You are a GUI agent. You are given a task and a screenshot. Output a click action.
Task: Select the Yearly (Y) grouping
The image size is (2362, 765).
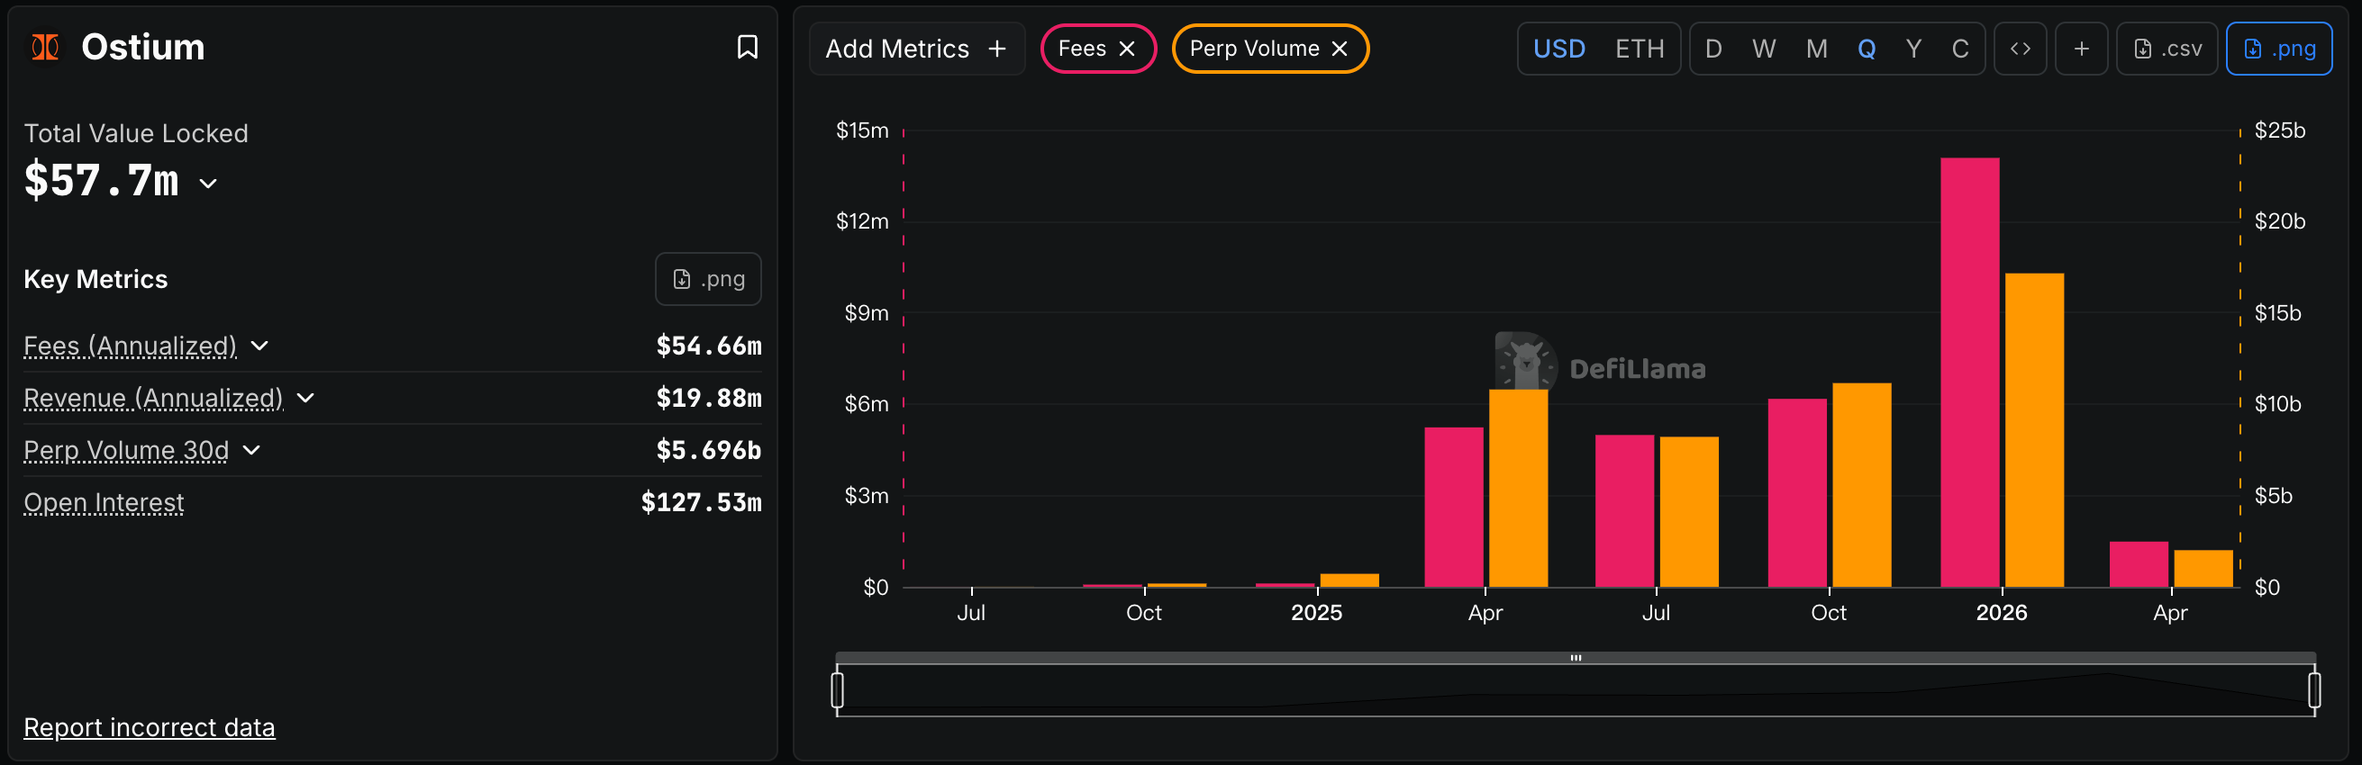(x=1912, y=49)
